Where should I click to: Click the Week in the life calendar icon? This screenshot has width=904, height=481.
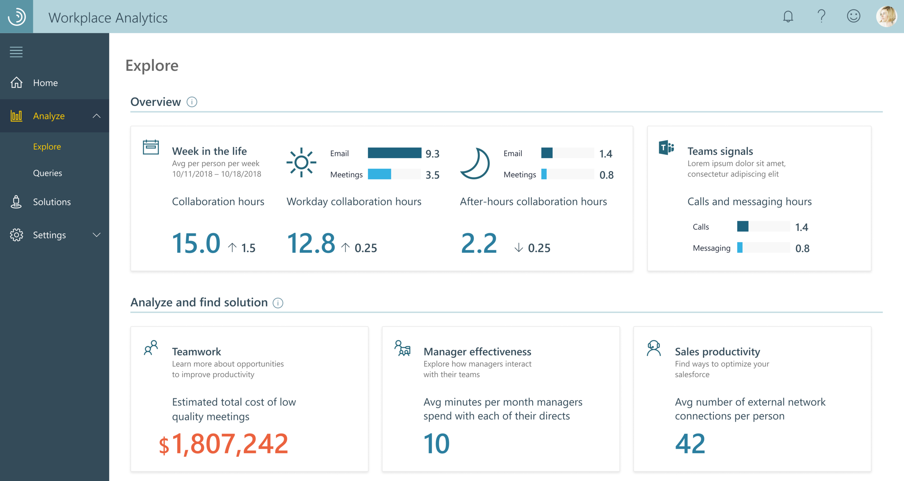click(151, 147)
